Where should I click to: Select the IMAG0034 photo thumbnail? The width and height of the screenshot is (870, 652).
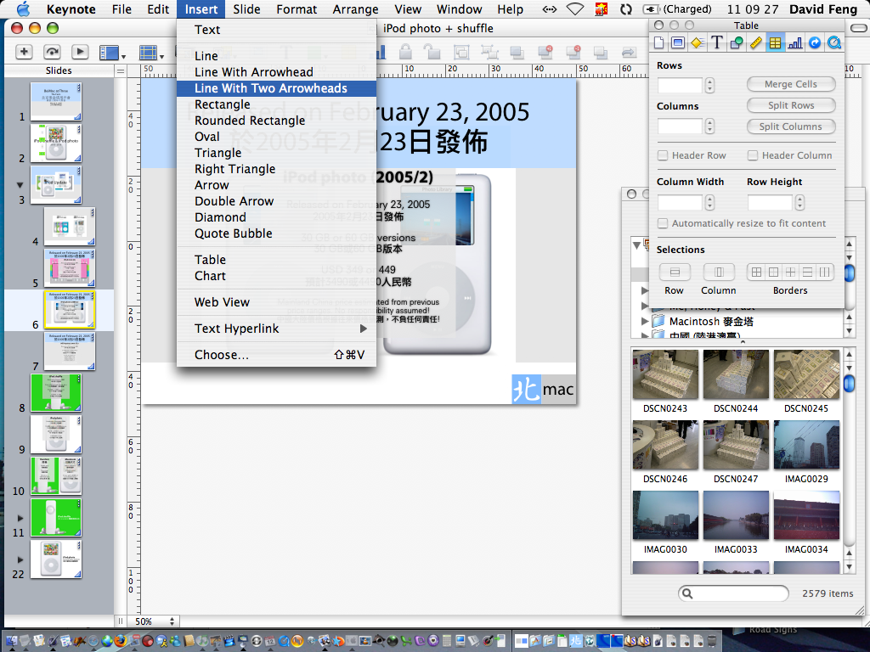pyautogui.click(x=806, y=515)
